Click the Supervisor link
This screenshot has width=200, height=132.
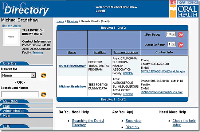coord(133,121)
